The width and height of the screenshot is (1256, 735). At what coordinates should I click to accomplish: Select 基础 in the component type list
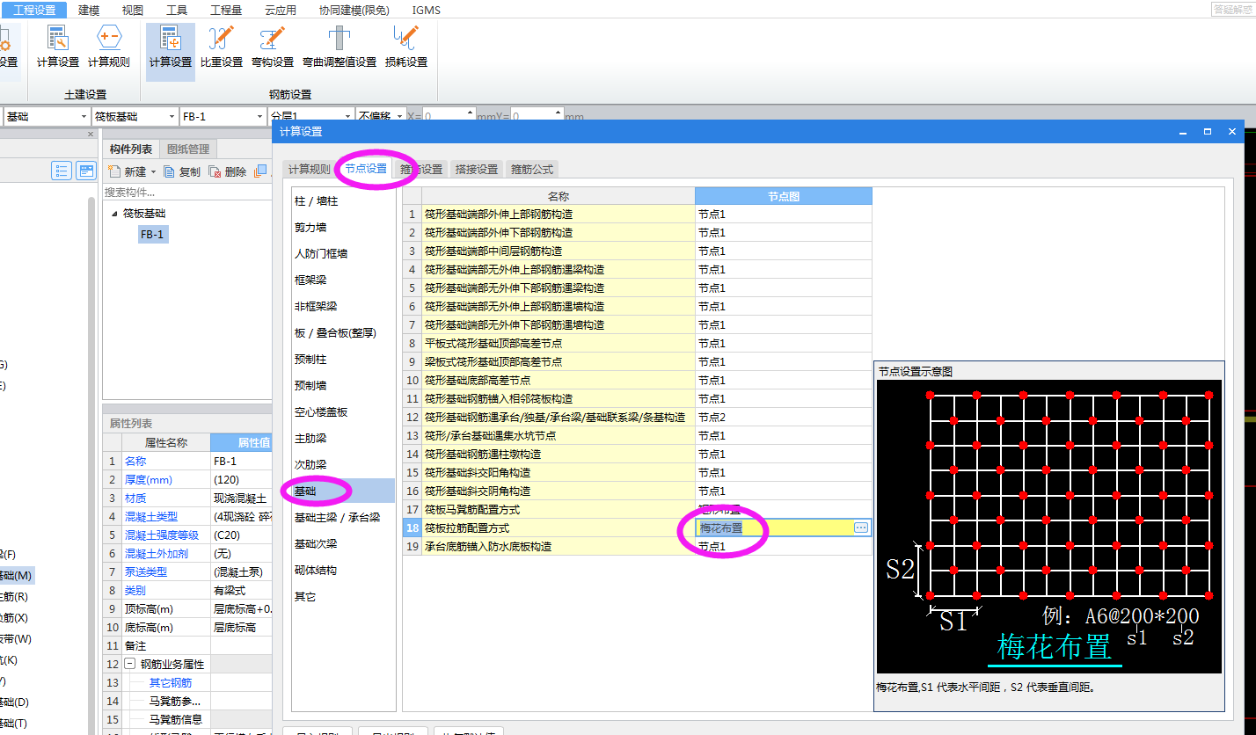(x=343, y=491)
